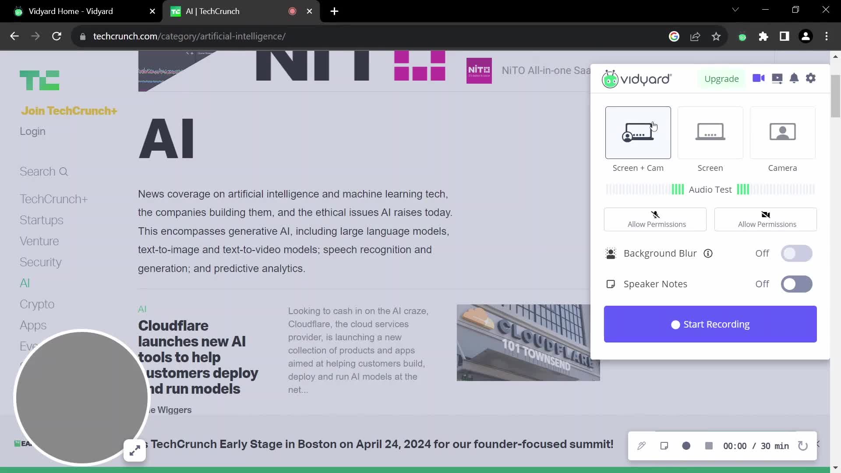Open Crypto in sidebar menu
The height and width of the screenshot is (473, 841).
pos(37,304)
